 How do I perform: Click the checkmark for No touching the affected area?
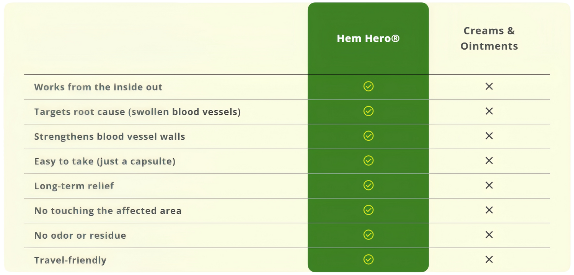point(368,210)
